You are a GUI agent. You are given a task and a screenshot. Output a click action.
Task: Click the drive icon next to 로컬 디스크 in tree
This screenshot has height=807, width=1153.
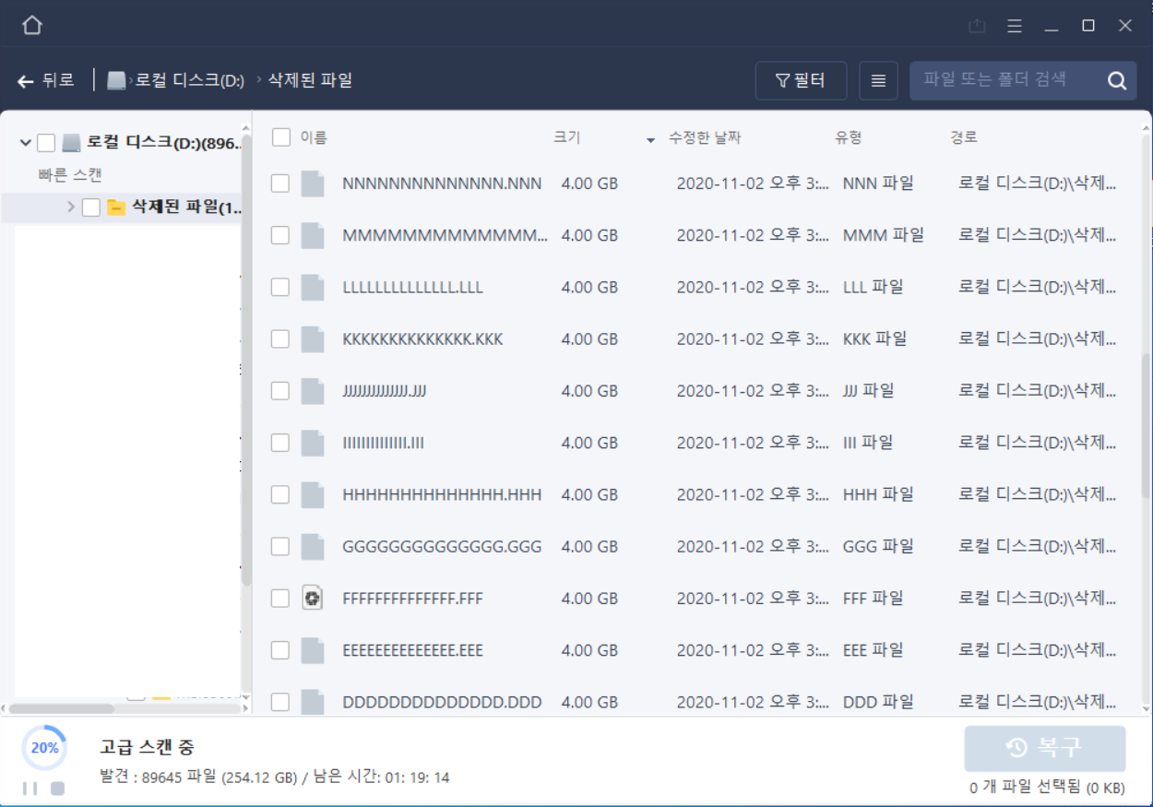(x=71, y=143)
